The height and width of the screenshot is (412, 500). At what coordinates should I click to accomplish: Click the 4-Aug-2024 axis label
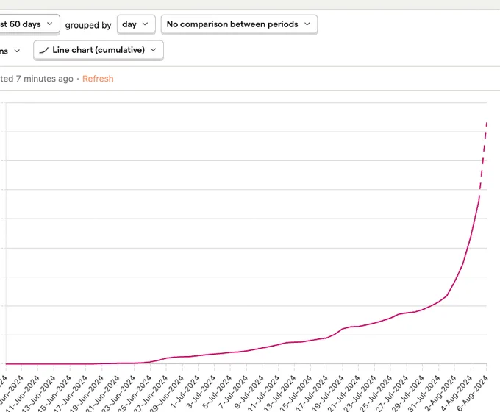[x=457, y=394]
